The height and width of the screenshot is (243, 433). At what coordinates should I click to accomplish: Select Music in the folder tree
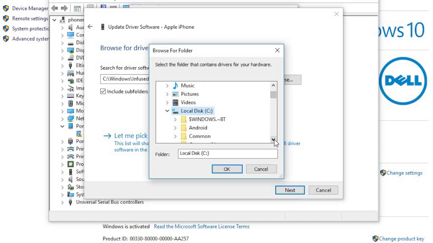pos(187,86)
